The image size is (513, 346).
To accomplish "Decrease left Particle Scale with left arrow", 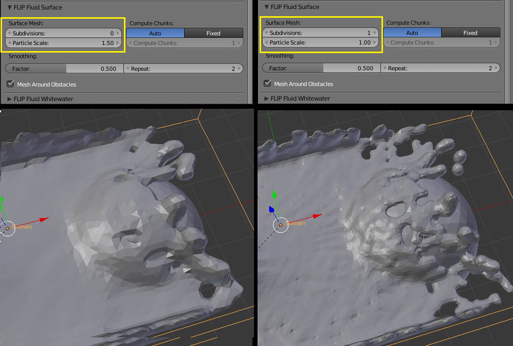I will (9, 43).
